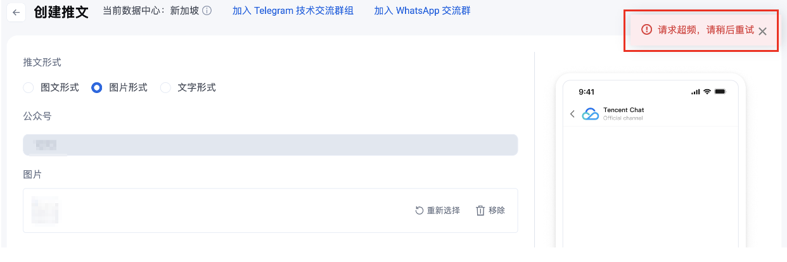
Task: Click the signal bars icon in preview
Action: 696,92
